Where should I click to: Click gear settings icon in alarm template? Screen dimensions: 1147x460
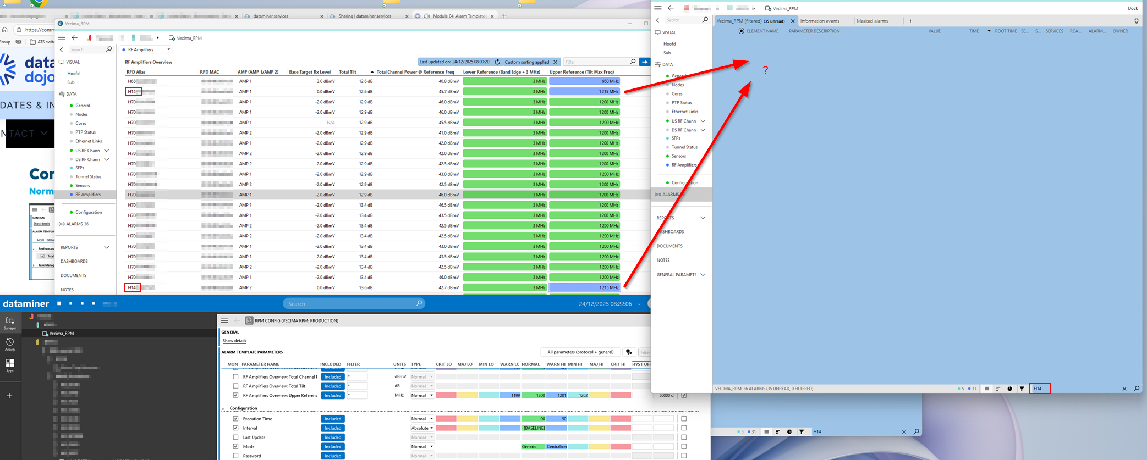coord(629,352)
